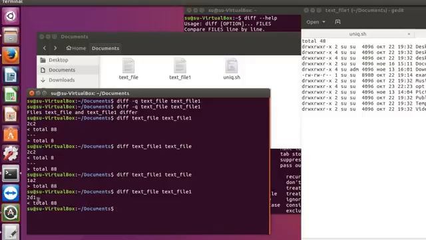Click the '1a2' output line in terminal

[x=31, y=180]
